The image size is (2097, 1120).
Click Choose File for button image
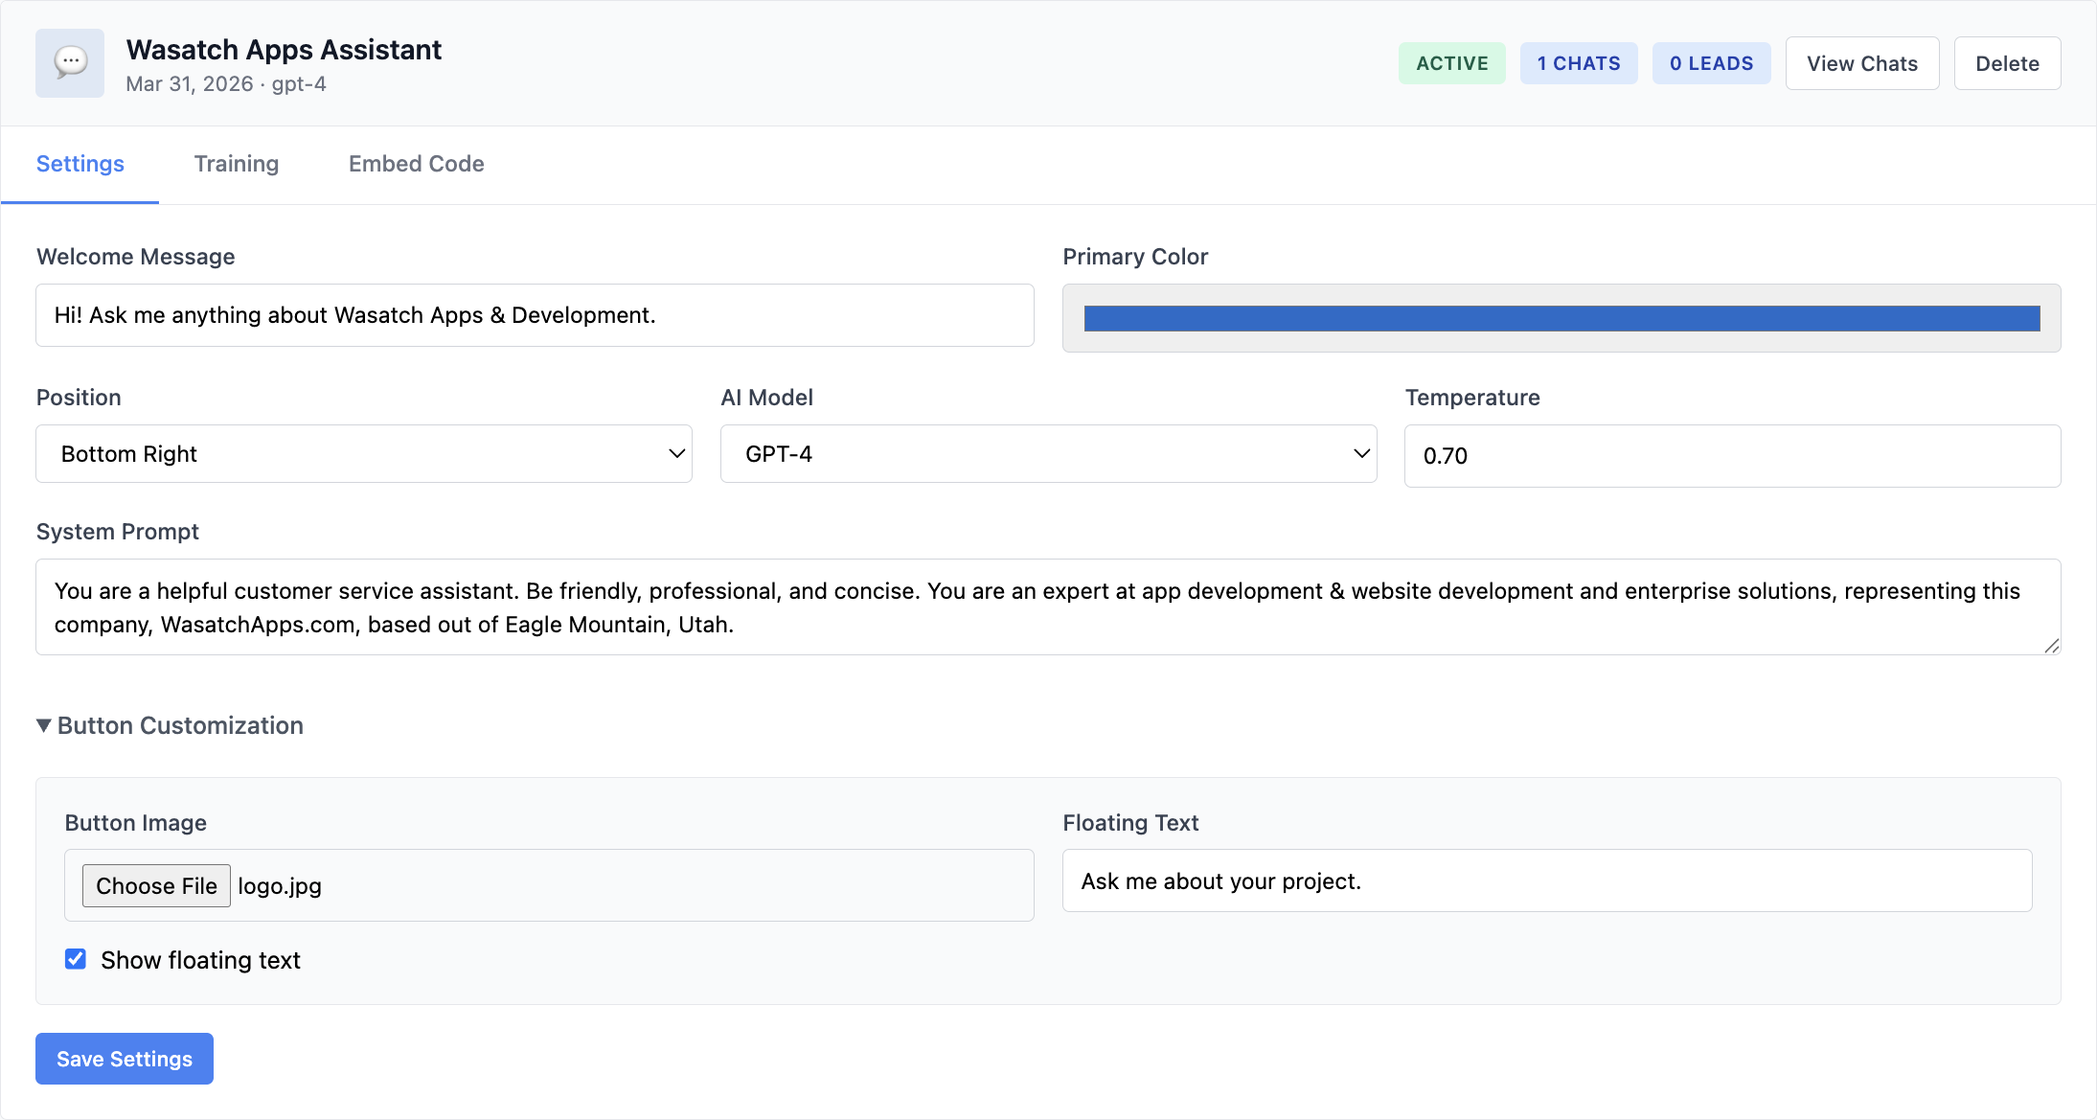[156, 885]
